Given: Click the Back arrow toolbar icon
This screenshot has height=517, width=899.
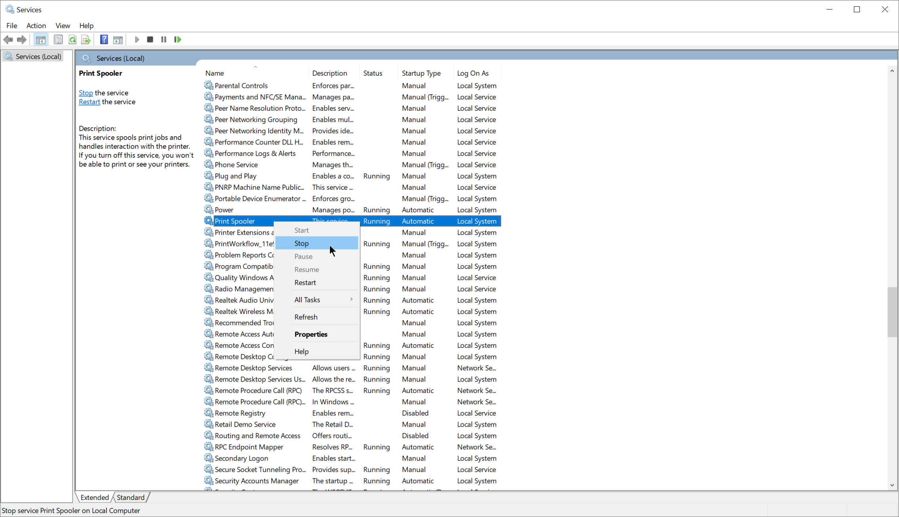Looking at the screenshot, I should click(x=8, y=40).
